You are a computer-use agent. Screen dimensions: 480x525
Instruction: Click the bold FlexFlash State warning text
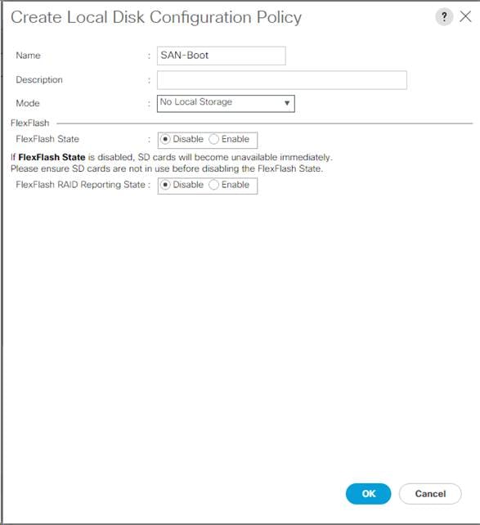52,157
